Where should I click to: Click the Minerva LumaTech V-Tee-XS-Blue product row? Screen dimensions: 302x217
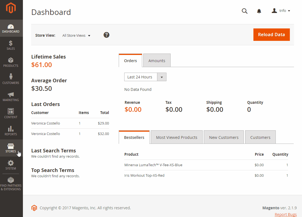click(206, 165)
